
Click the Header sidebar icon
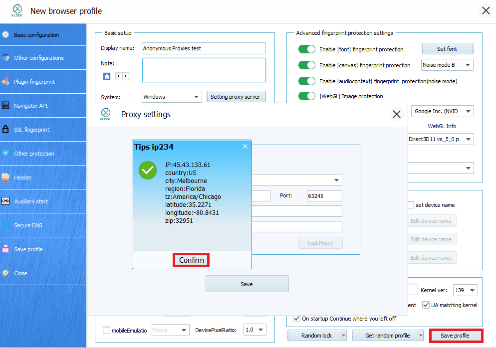[x=7, y=177]
